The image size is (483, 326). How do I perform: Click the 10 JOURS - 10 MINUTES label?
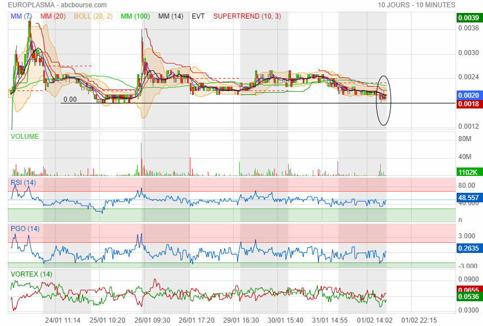(417, 5)
